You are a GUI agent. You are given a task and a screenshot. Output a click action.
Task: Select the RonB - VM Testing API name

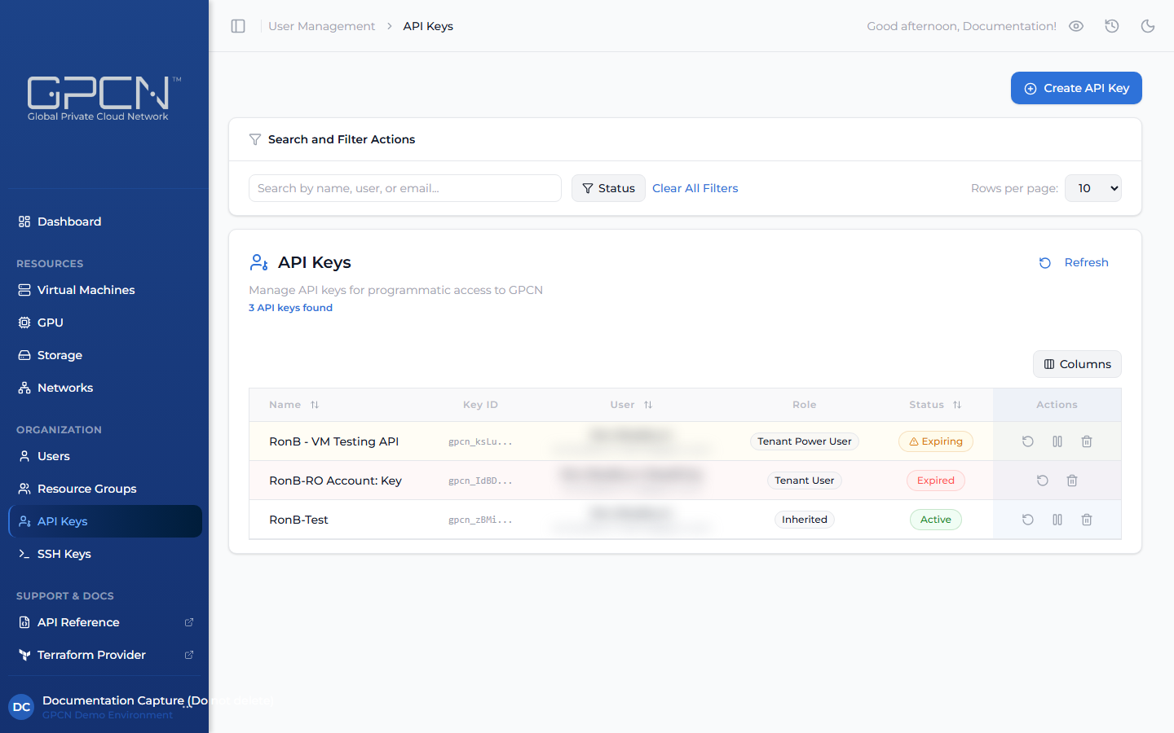coord(333,441)
